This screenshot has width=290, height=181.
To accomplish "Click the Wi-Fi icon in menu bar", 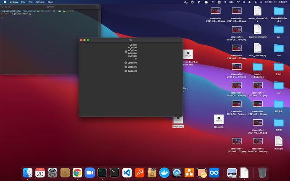I will [238, 2].
